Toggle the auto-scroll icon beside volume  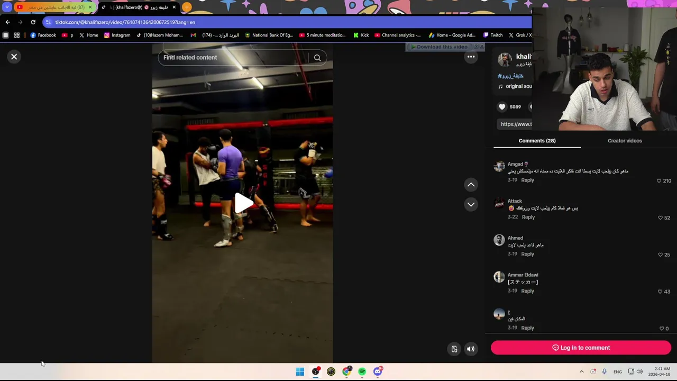[x=454, y=349]
